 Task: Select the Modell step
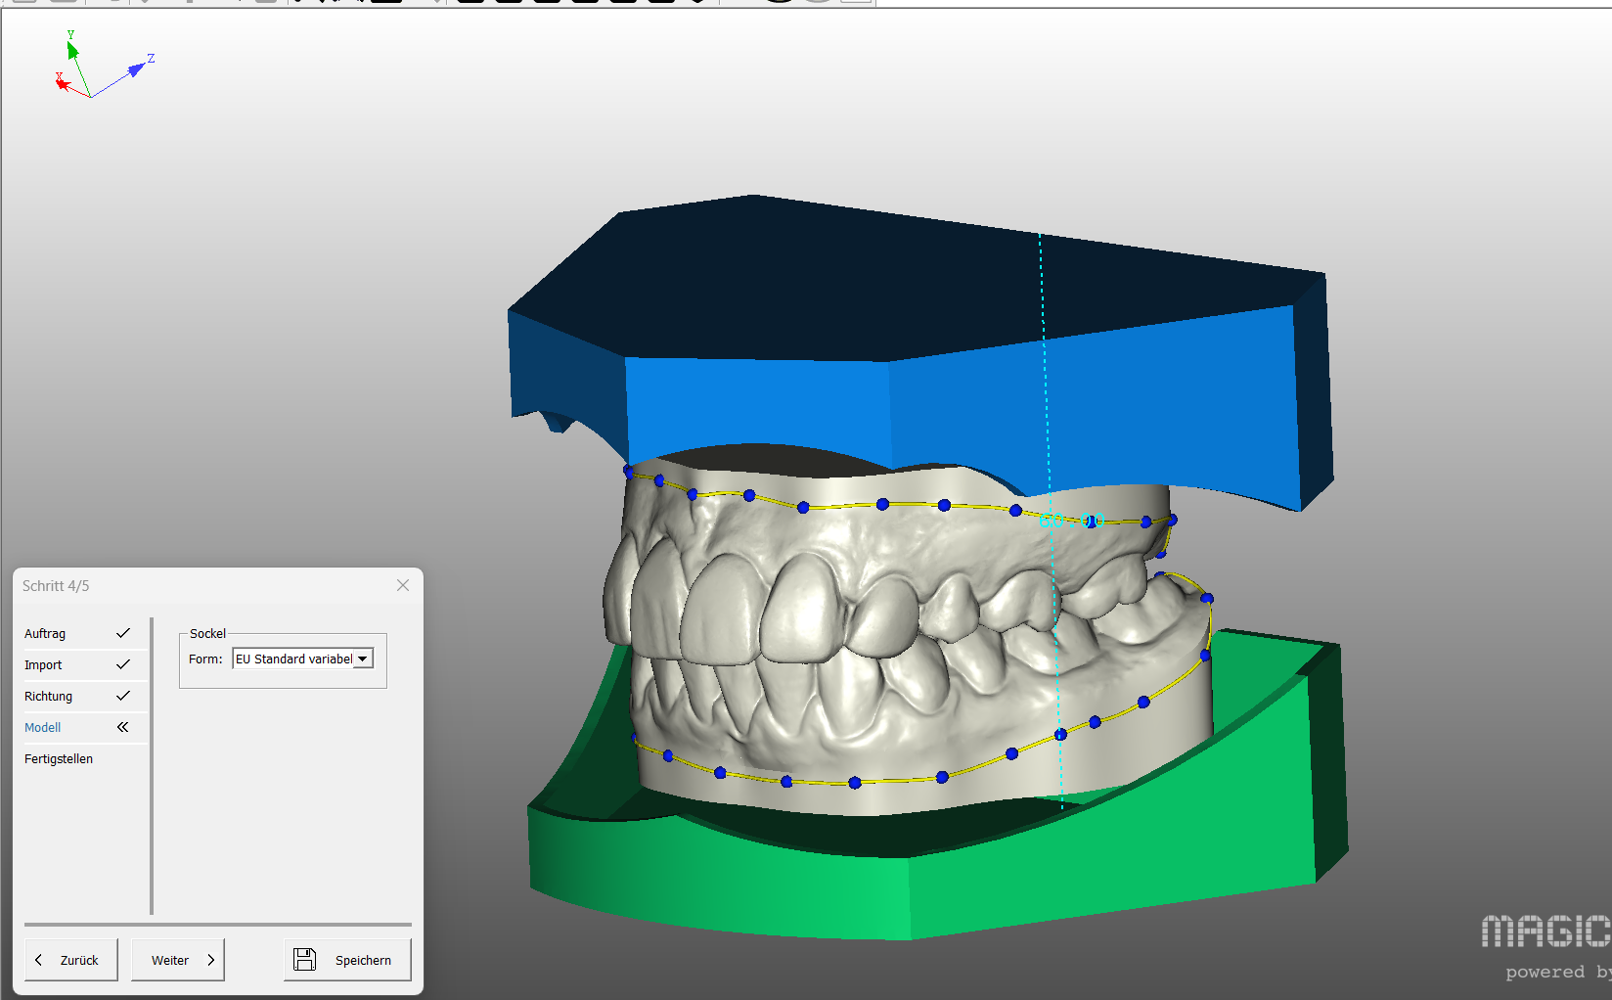[x=43, y=728]
